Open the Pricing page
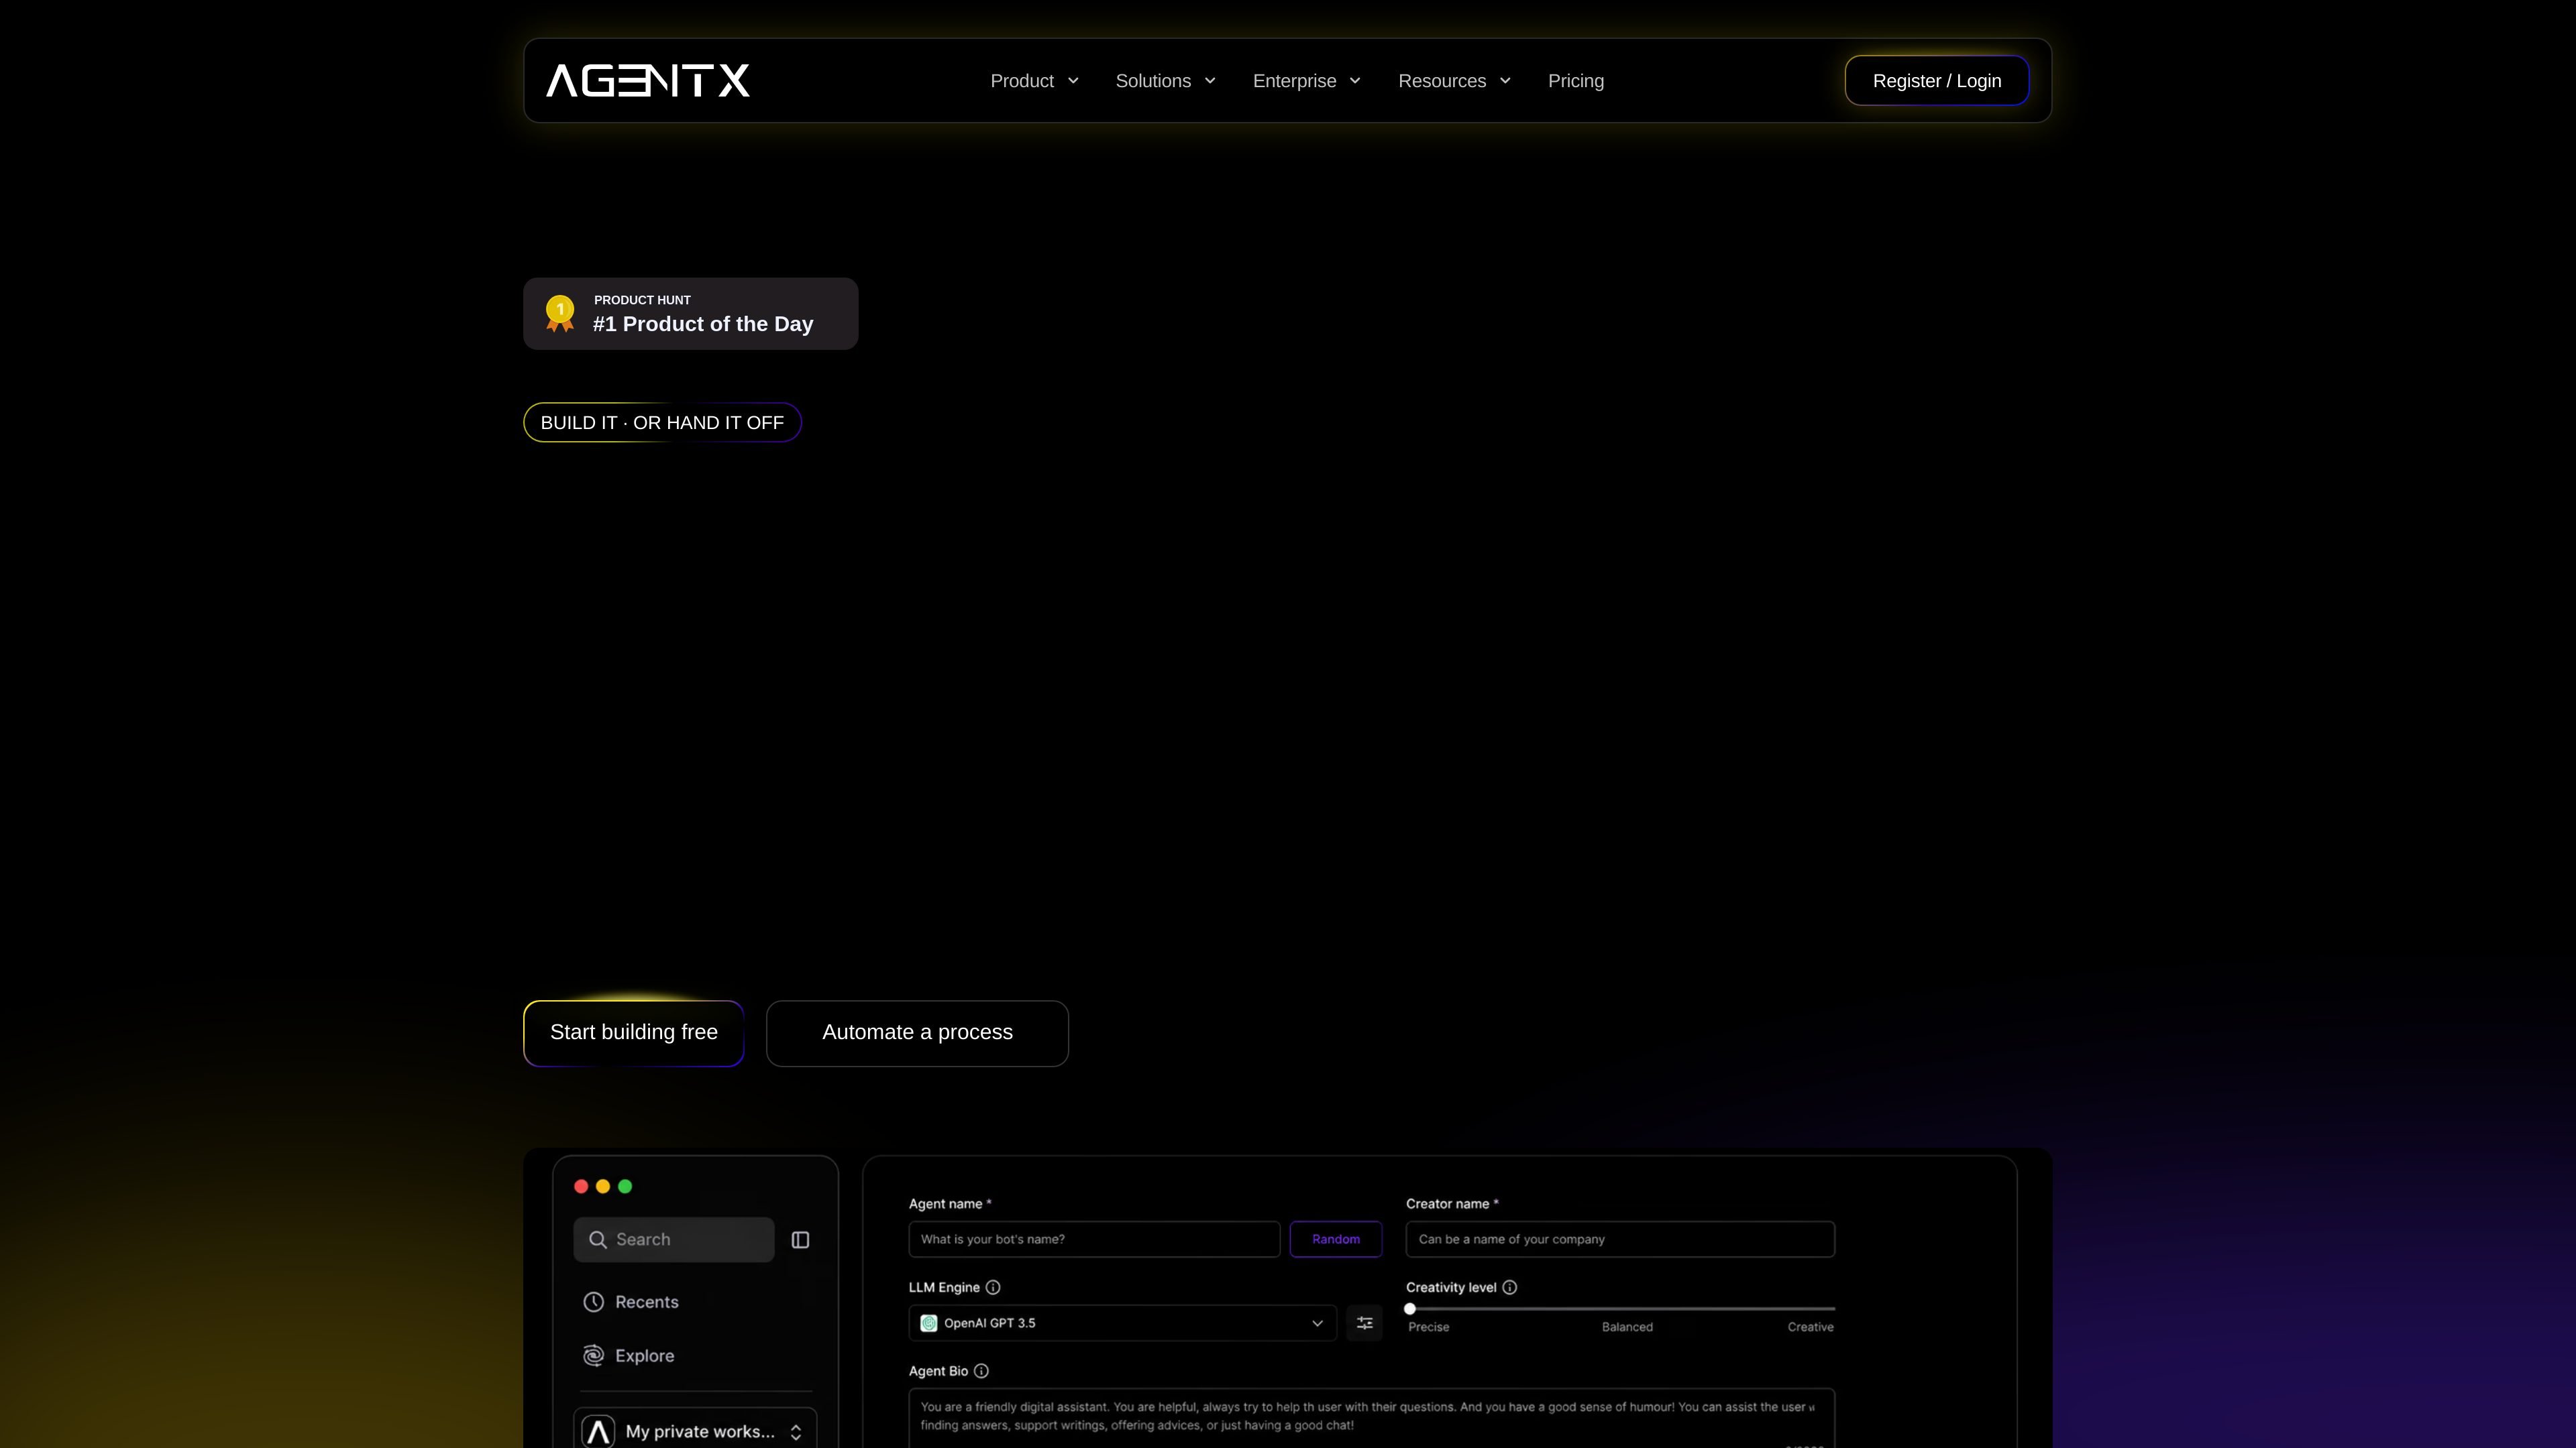This screenshot has width=2576, height=1448. (x=1576, y=81)
